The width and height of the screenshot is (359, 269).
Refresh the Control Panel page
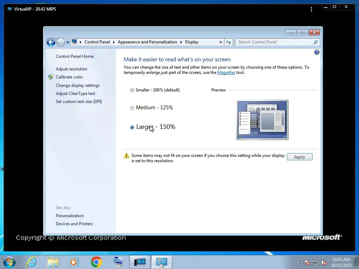pos(229,42)
